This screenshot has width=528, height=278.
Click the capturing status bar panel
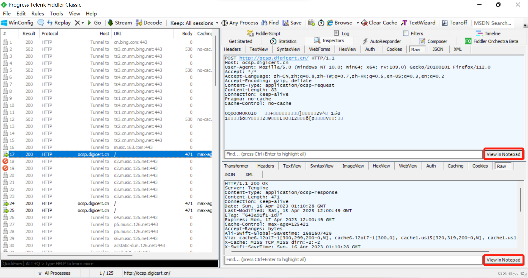click(x=18, y=273)
